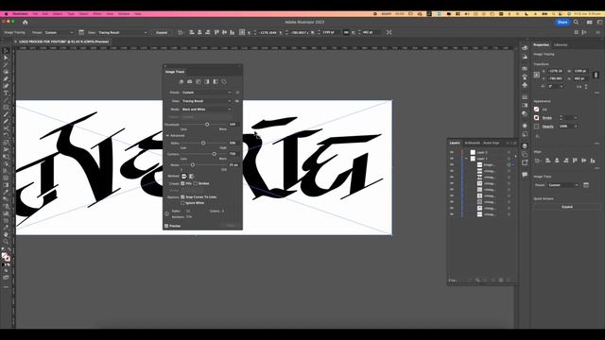605x340 pixels.
Task: Open the File menu
Action: (x=35, y=14)
